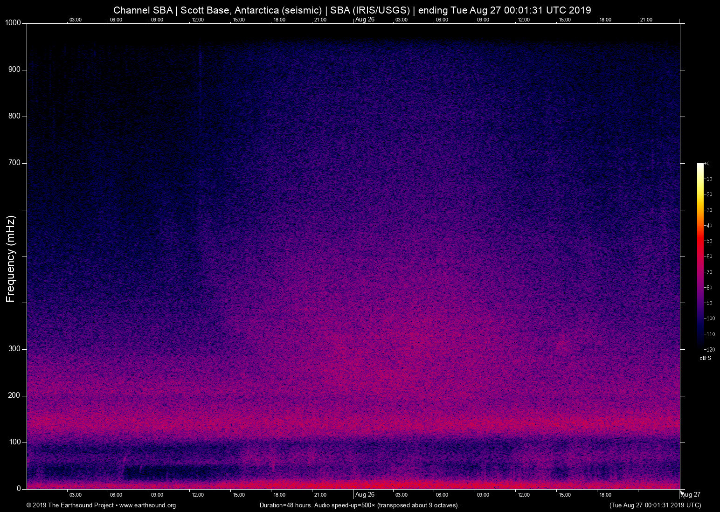This screenshot has height=512, width=720.
Task: Click 'Aug 26' on the top time axis
Action: [365, 19]
